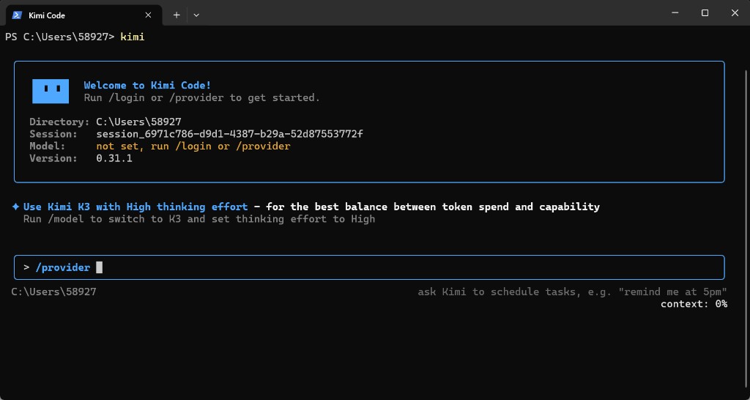This screenshot has width=750, height=400.
Task: Click the 'ask Kimi to schedule tasks' hint
Action: (573, 292)
